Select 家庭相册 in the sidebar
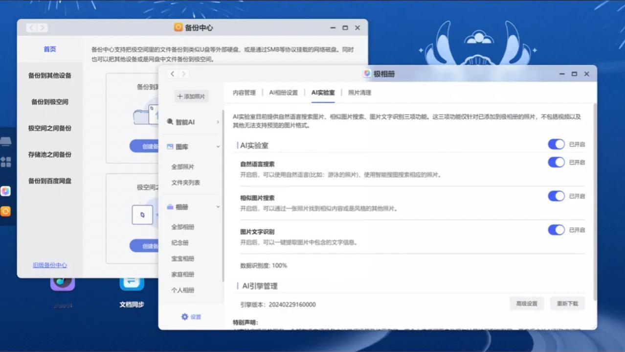This screenshot has width=625, height=352. point(183,274)
